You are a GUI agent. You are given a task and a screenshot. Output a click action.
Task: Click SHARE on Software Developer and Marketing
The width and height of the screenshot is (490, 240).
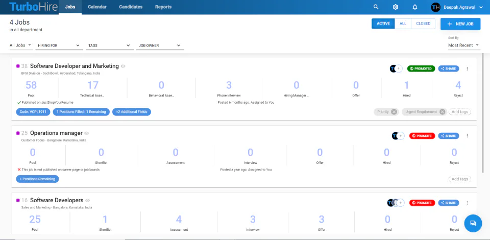(x=449, y=69)
